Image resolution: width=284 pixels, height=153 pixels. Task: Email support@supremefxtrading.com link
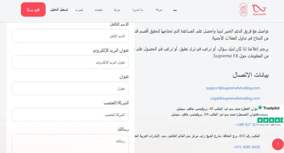[x=233, y=88]
